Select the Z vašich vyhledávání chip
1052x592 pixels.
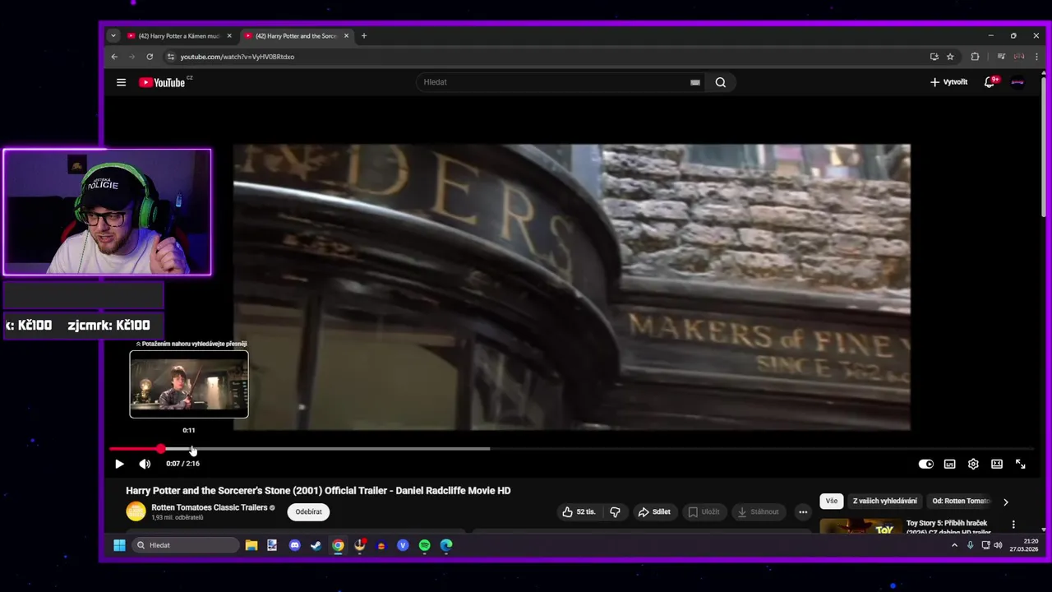(885, 501)
